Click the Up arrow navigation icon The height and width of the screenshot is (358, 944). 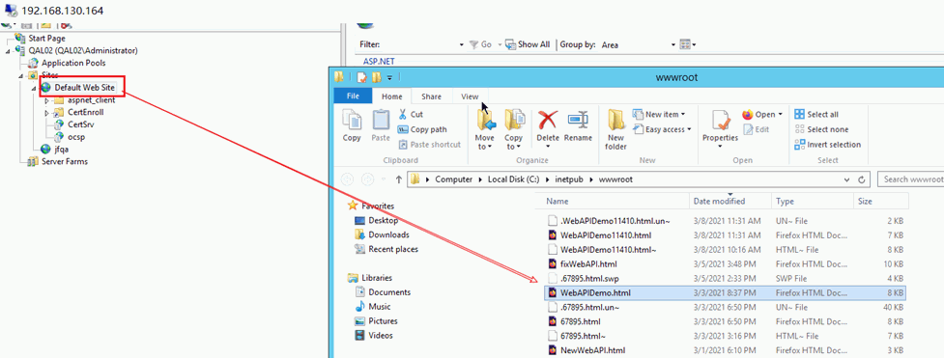(x=398, y=179)
